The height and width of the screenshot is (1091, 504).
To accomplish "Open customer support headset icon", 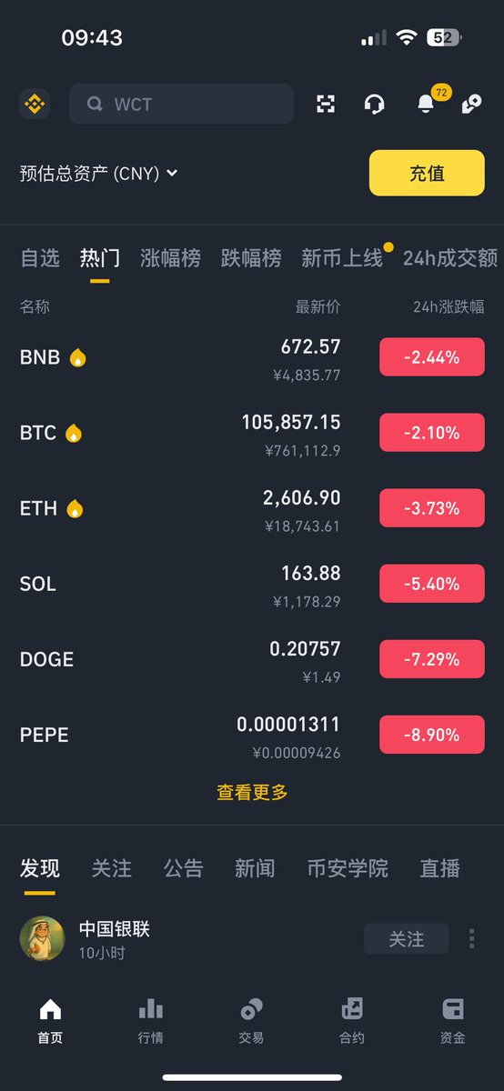I will point(374,104).
